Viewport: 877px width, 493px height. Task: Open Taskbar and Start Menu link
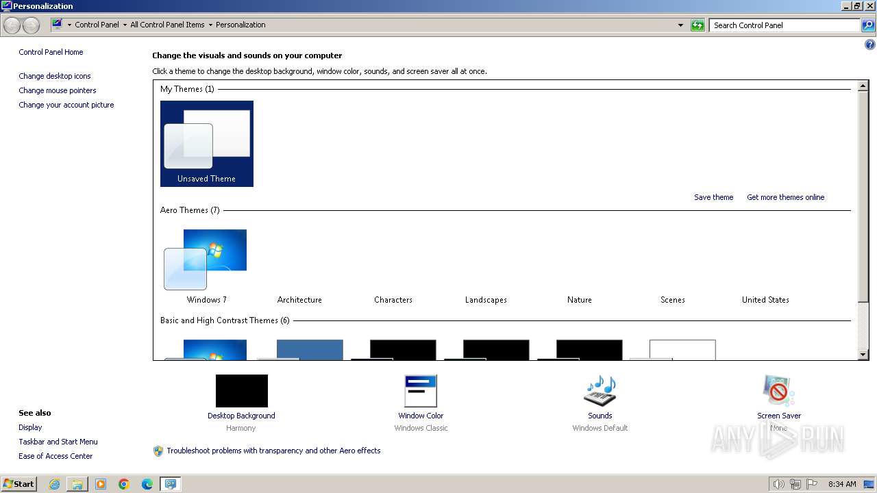[x=58, y=442]
